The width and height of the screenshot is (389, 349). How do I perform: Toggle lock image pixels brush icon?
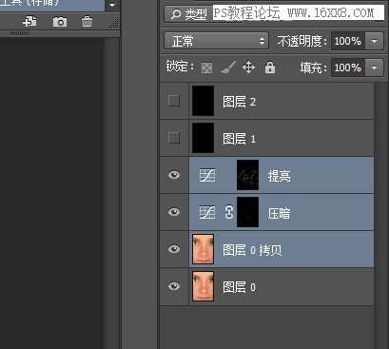[x=228, y=68]
